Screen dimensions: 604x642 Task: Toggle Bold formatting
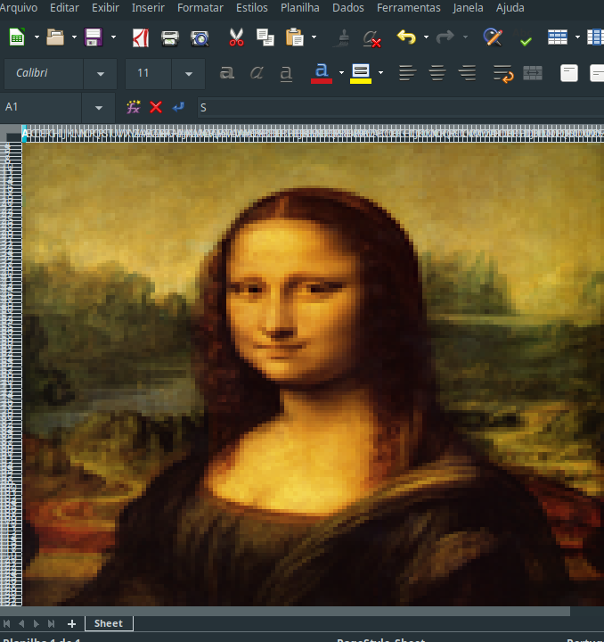227,73
